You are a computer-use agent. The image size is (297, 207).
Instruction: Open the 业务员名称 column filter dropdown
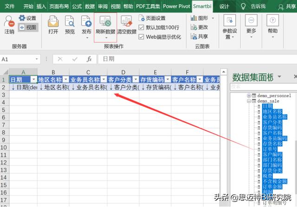point(104,79)
